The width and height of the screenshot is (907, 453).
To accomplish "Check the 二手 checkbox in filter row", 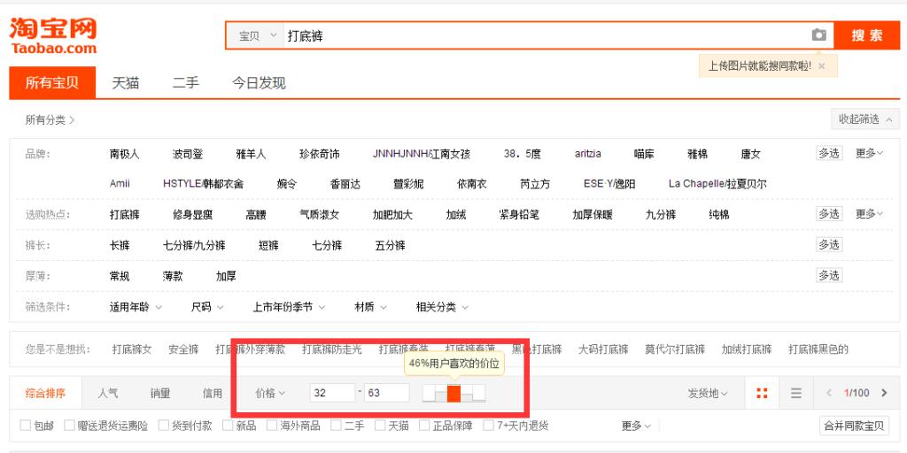I will [x=336, y=426].
